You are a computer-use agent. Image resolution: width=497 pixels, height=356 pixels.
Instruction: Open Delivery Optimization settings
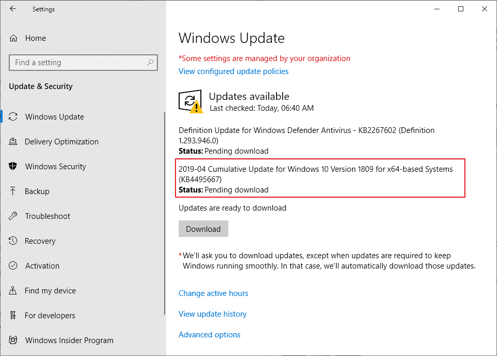point(62,141)
